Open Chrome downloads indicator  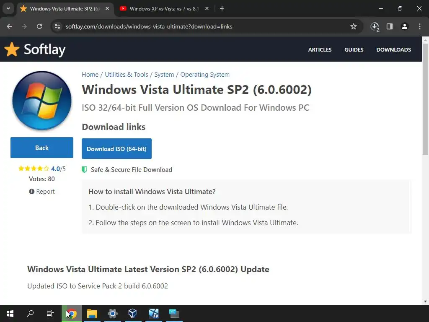coord(375,26)
